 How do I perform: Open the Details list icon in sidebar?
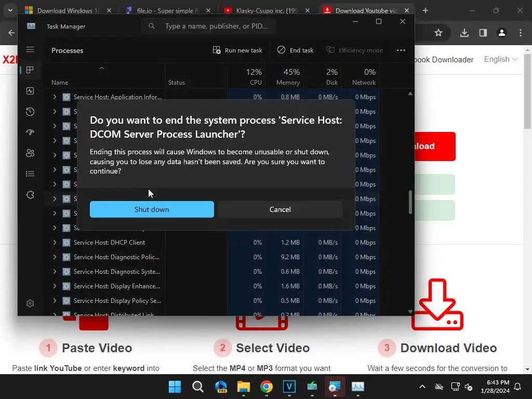click(30, 174)
